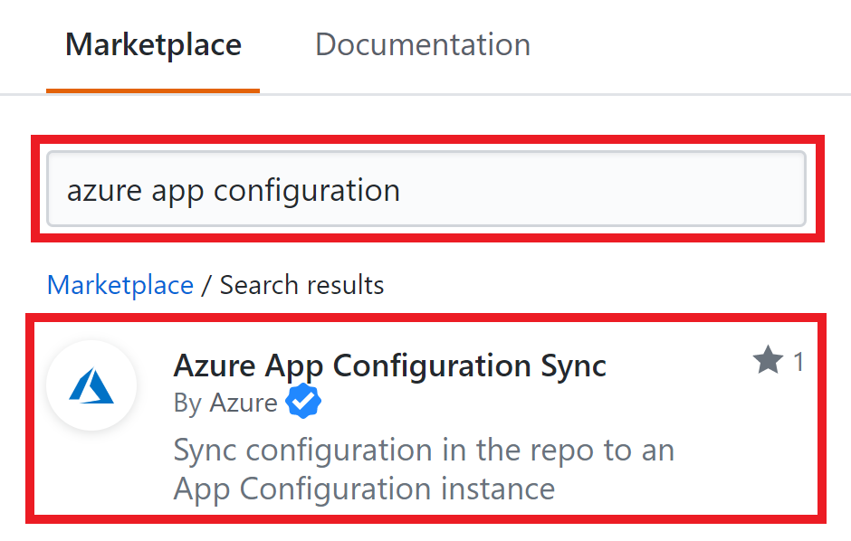The height and width of the screenshot is (541, 851).
Task: Click the "By Azure" publisher text
Action: [225, 403]
